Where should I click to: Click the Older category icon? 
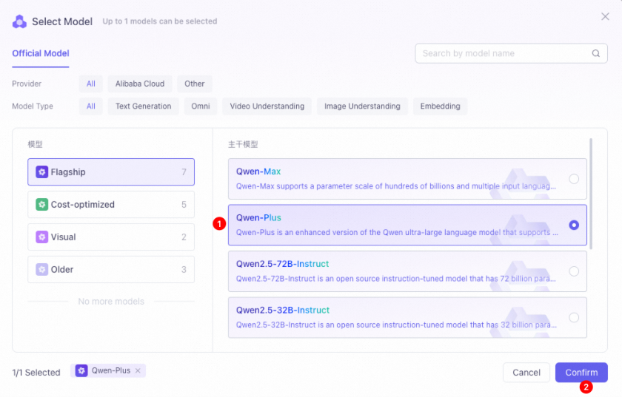point(41,269)
